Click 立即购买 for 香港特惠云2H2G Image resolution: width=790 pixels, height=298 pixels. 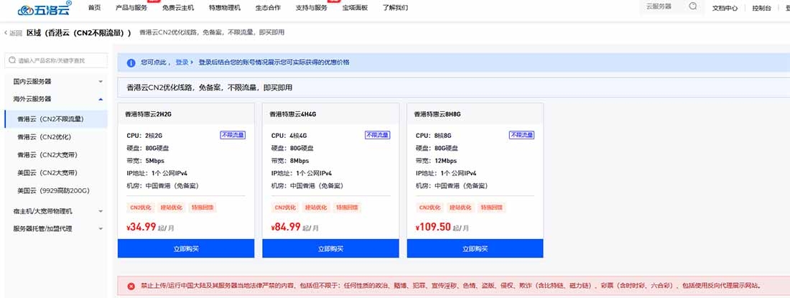coord(186,248)
